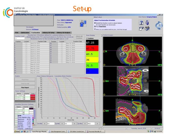Toggle display of PTV canal
The image size is (183, 137).
[x=24, y=95]
